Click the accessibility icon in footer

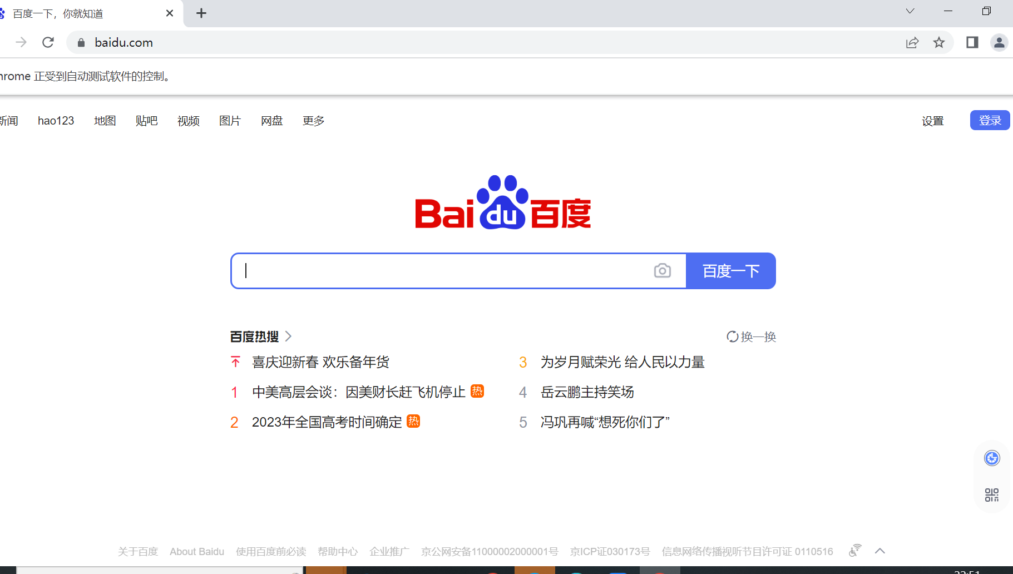[855, 551]
